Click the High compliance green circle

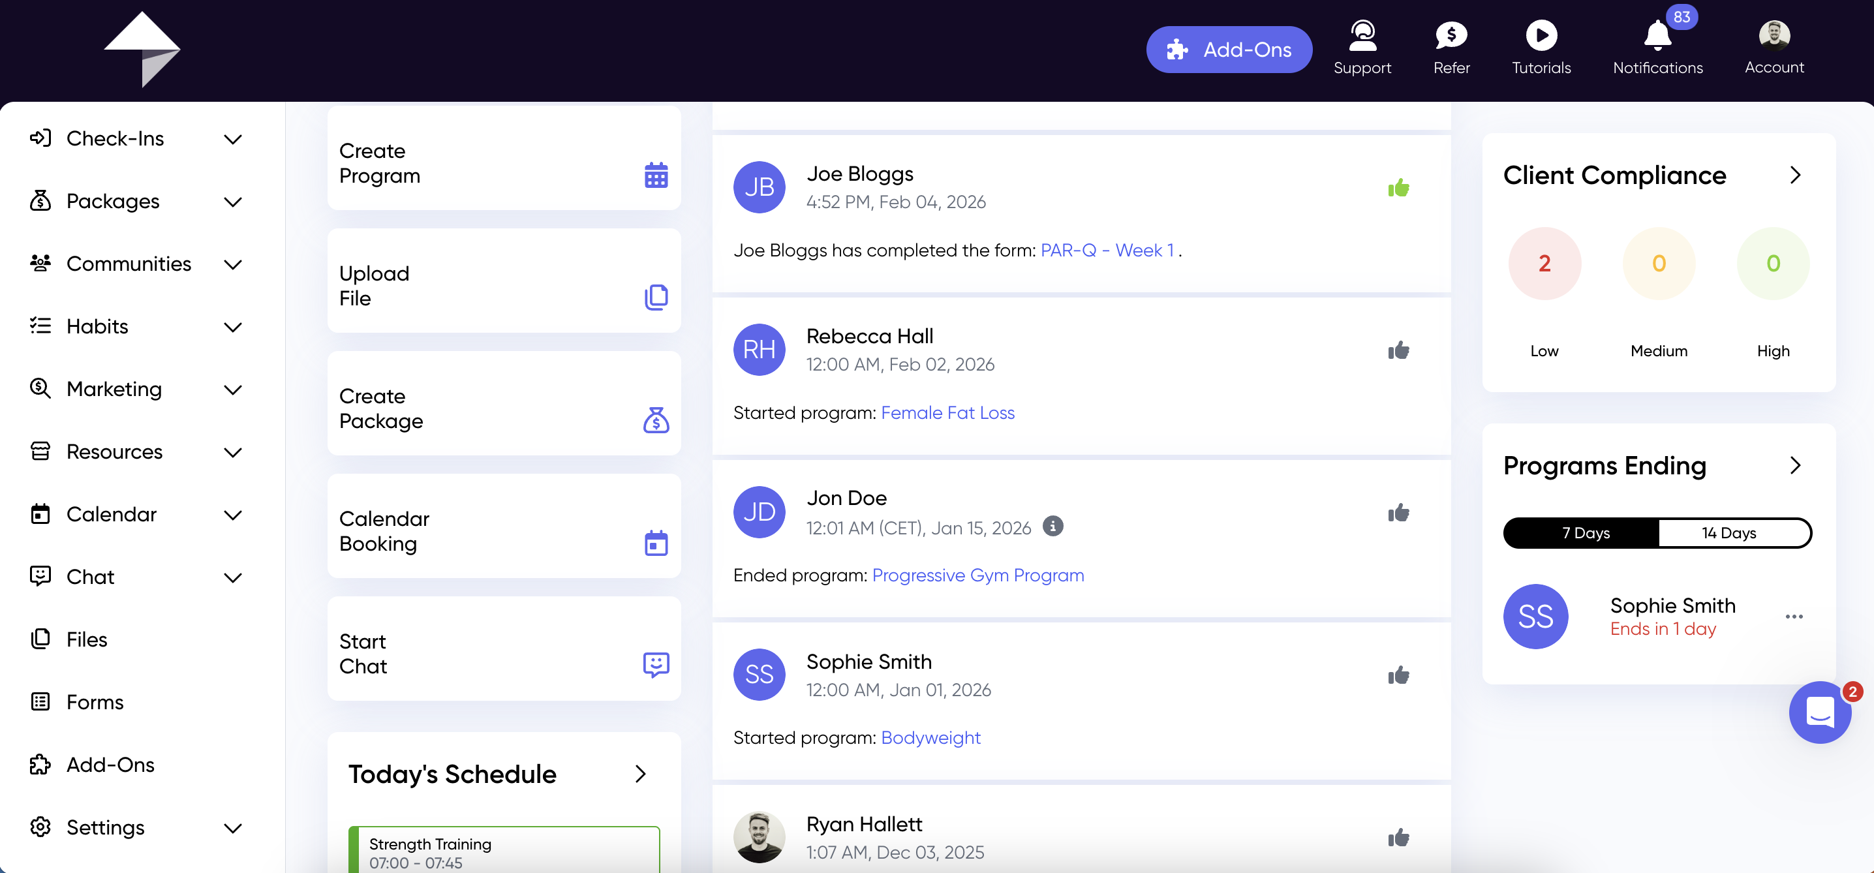click(x=1772, y=263)
